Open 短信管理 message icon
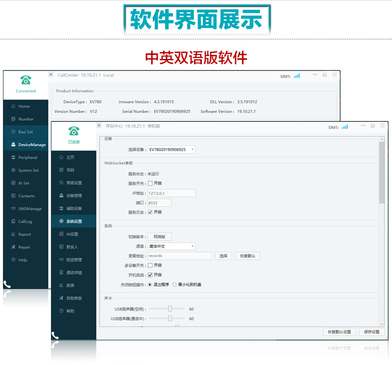This screenshot has height=365, width=392. coord(61,260)
